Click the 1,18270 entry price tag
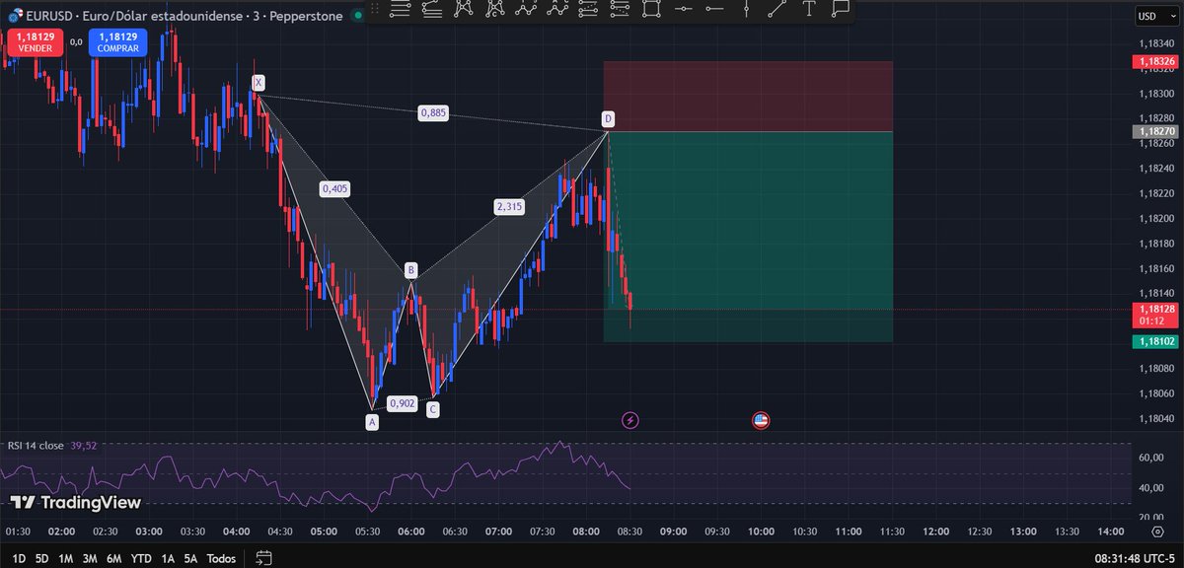The width and height of the screenshot is (1184, 568). tap(1154, 130)
